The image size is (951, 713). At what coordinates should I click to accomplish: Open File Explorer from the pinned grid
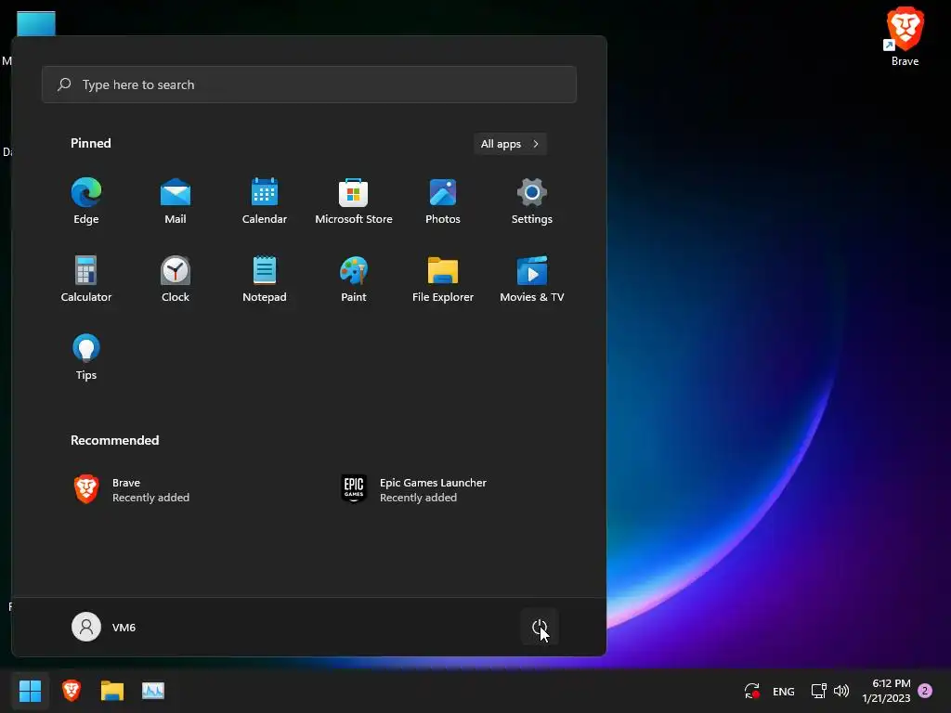coord(443,279)
